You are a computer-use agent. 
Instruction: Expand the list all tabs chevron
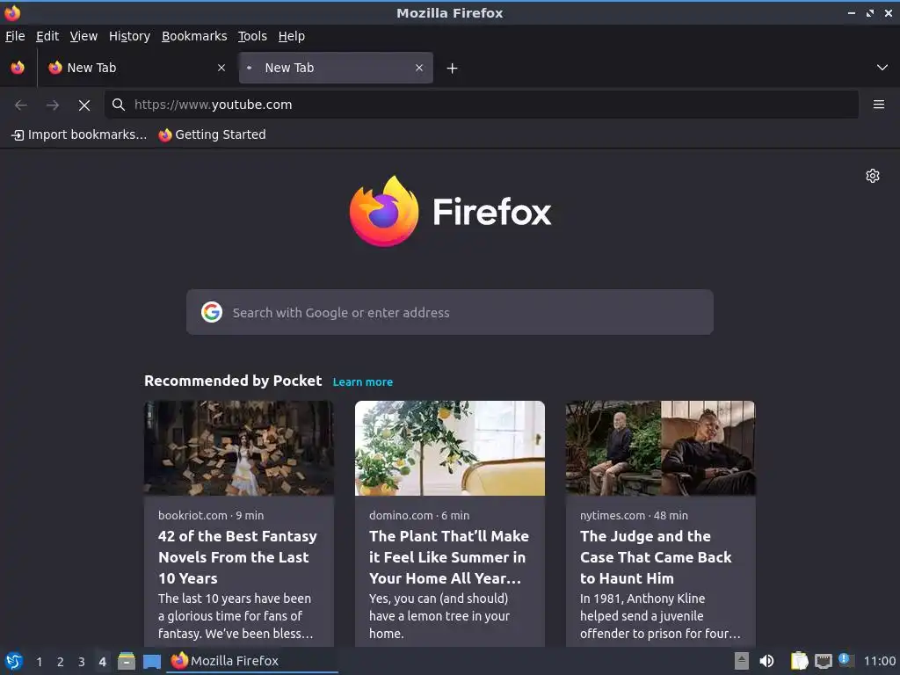882,68
